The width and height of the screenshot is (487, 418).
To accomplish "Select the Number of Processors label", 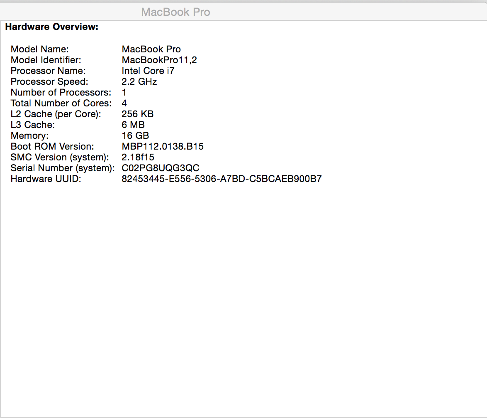I will click(x=61, y=93).
